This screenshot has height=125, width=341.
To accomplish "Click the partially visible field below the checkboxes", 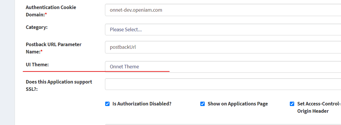I will (222, 124).
